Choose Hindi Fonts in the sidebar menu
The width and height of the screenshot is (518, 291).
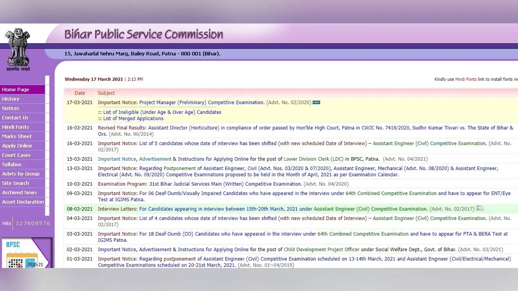pos(22,127)
